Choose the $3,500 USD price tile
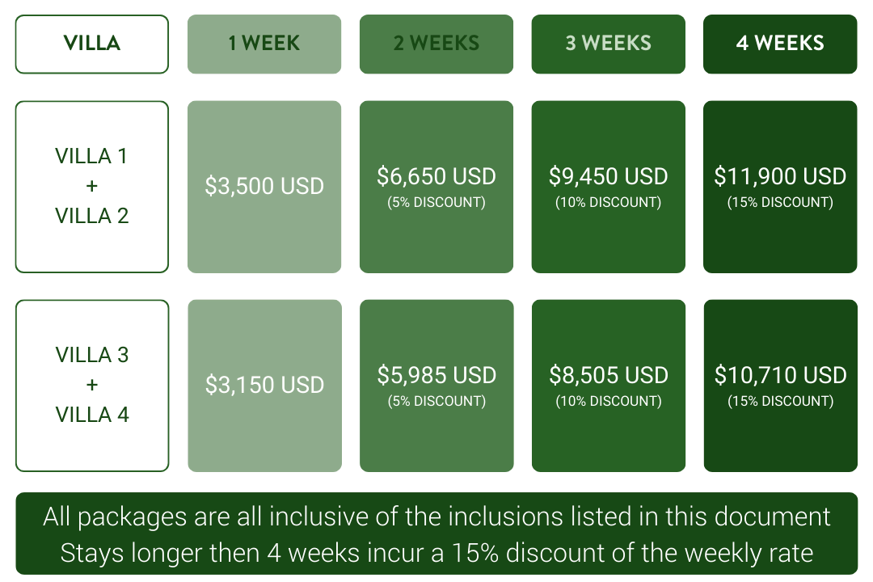This screenshot has height=582, width=873. point(264,187)
